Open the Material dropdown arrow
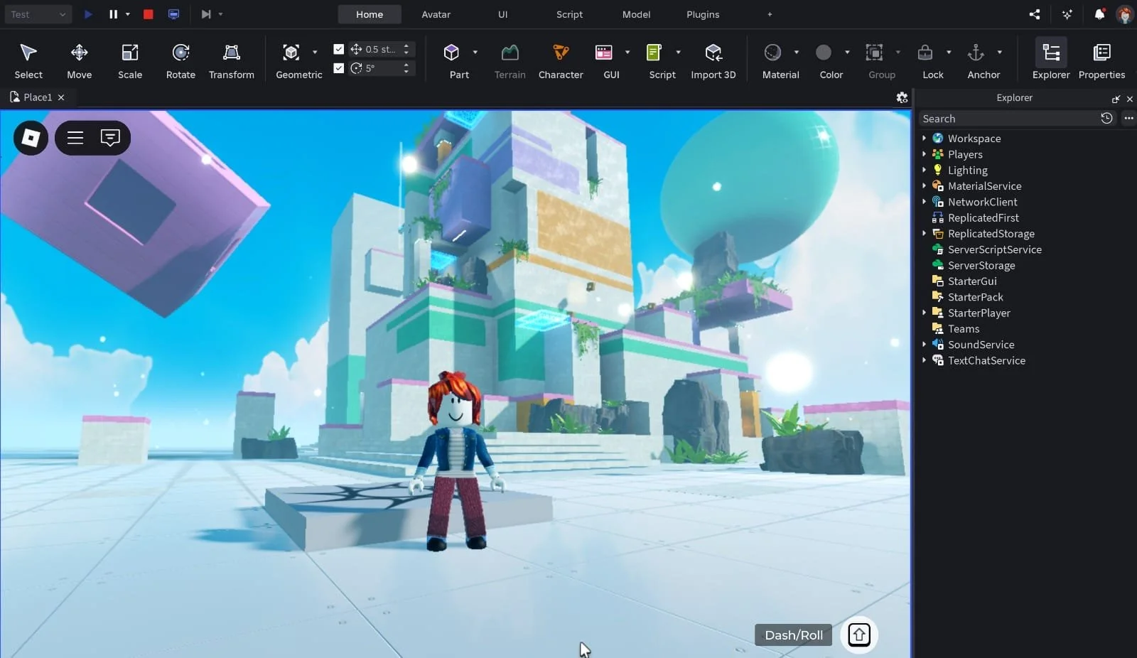1137x658 pixels. [797, 53]
